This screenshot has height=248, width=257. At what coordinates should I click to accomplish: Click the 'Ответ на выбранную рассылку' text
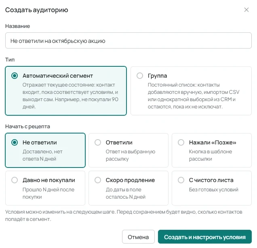coord(131,155)
